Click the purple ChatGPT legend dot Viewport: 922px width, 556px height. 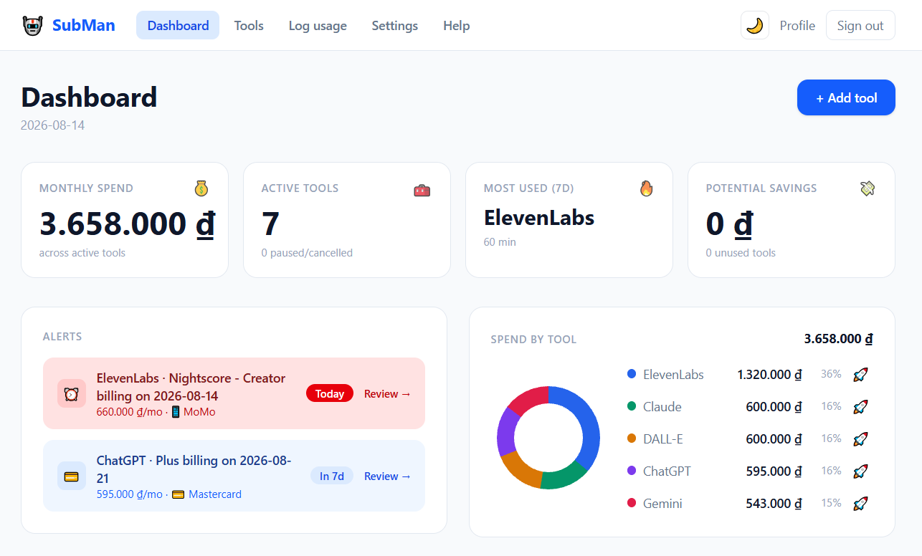coord(632,471)
